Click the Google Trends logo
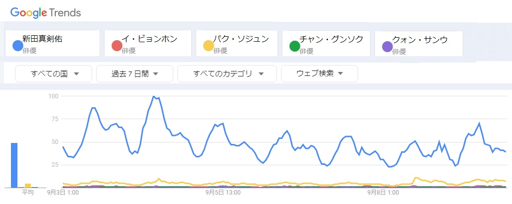 pyautogui.click(x=45, y=12)
